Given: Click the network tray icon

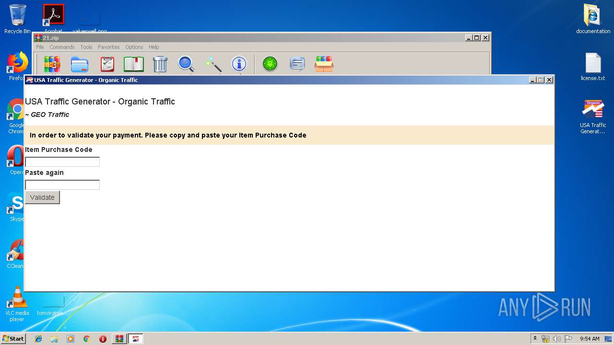Looking at the screenshot, I should click(545, 339).
